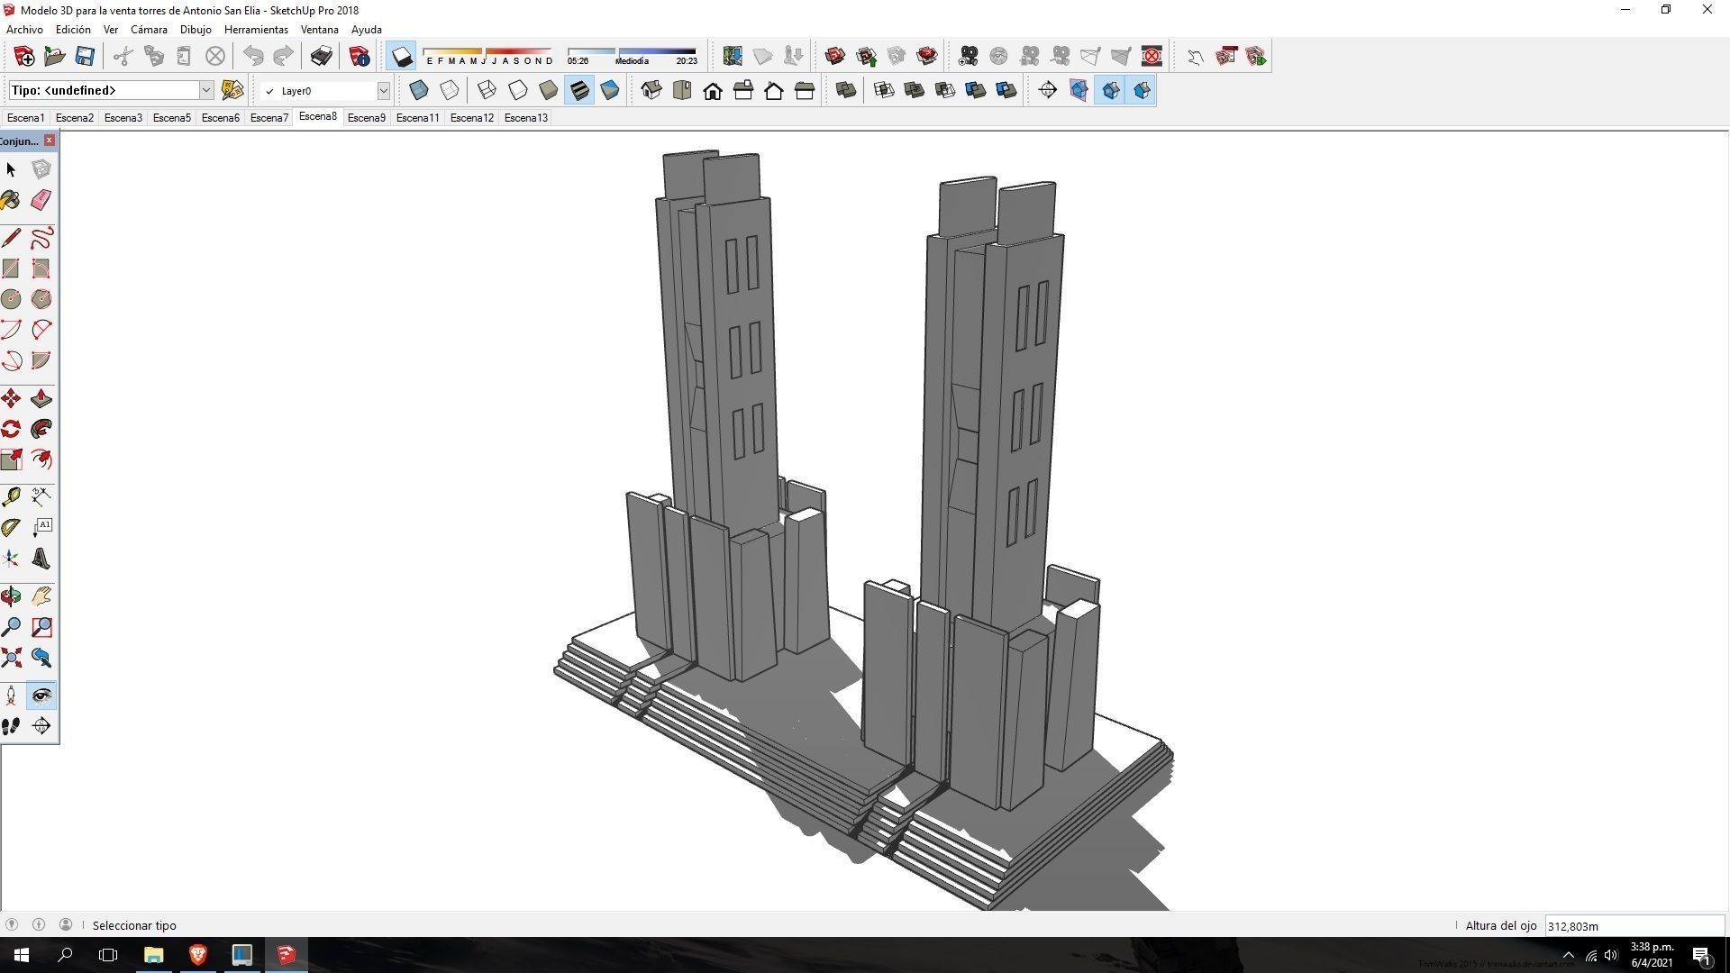
Task: Enable Shaded With Textures style
Action: pos(579,90)
